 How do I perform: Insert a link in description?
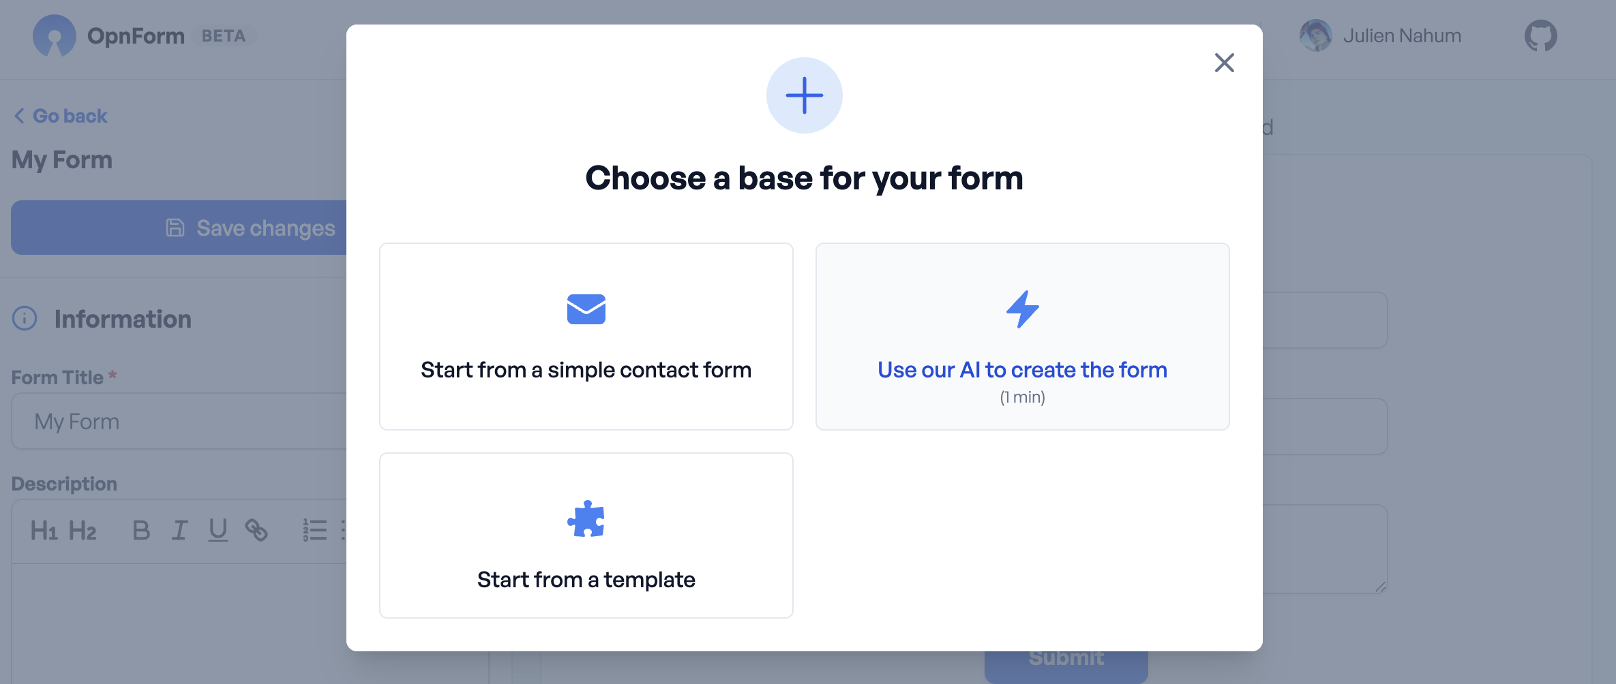tap(256, 530)
